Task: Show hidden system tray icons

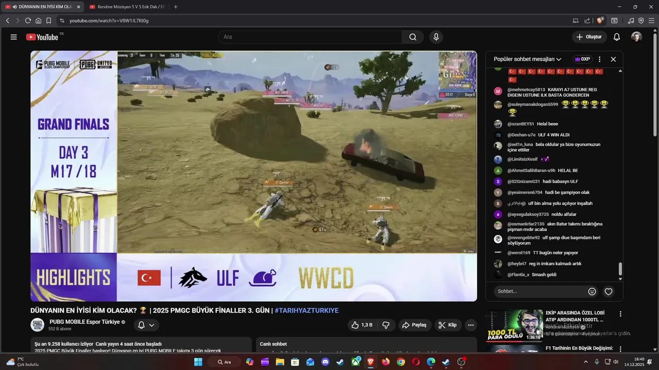Action: (x=585, y=362)
